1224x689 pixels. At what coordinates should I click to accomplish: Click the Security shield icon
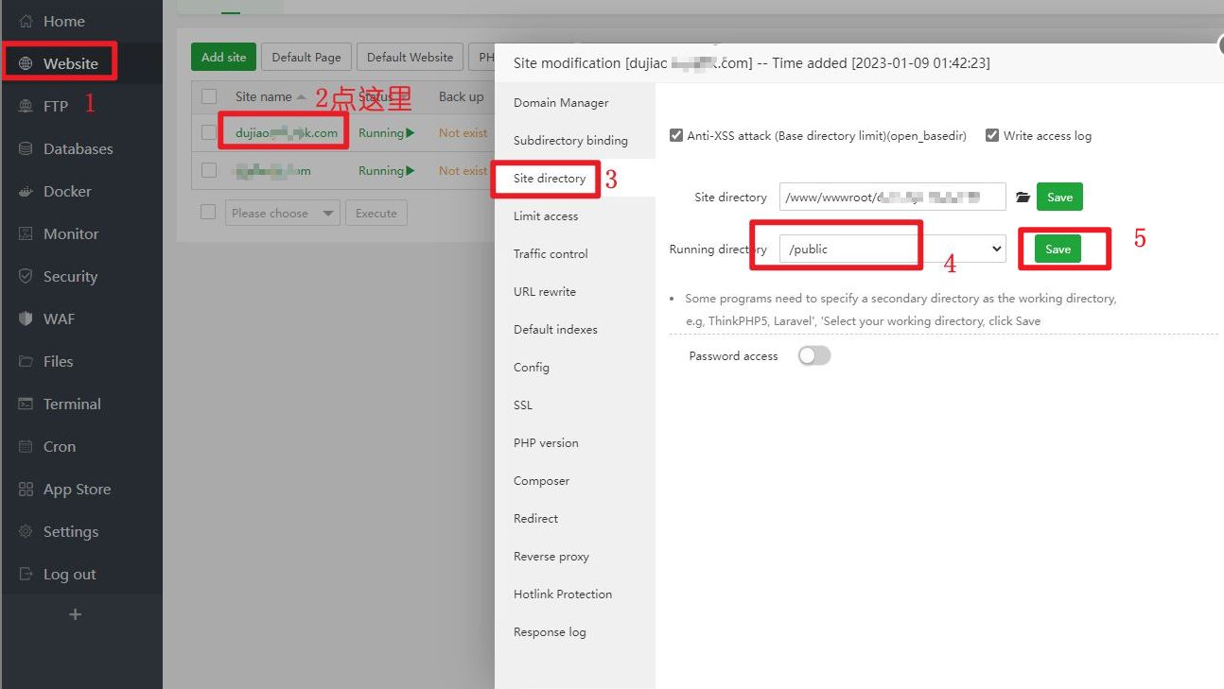26,276
